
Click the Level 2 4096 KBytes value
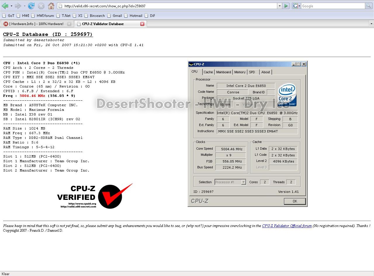point(283,161)
